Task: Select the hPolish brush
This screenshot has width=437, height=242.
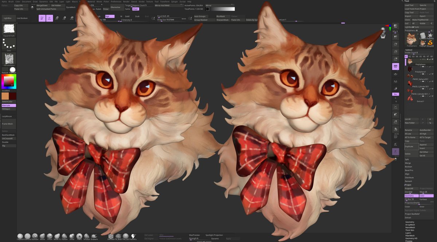Action: click(x=87, y=236)
